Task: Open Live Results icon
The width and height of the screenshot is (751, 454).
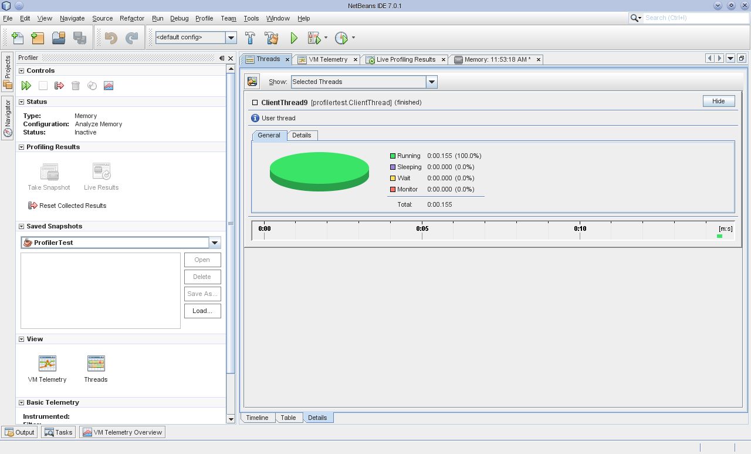Action: [102, 172]
